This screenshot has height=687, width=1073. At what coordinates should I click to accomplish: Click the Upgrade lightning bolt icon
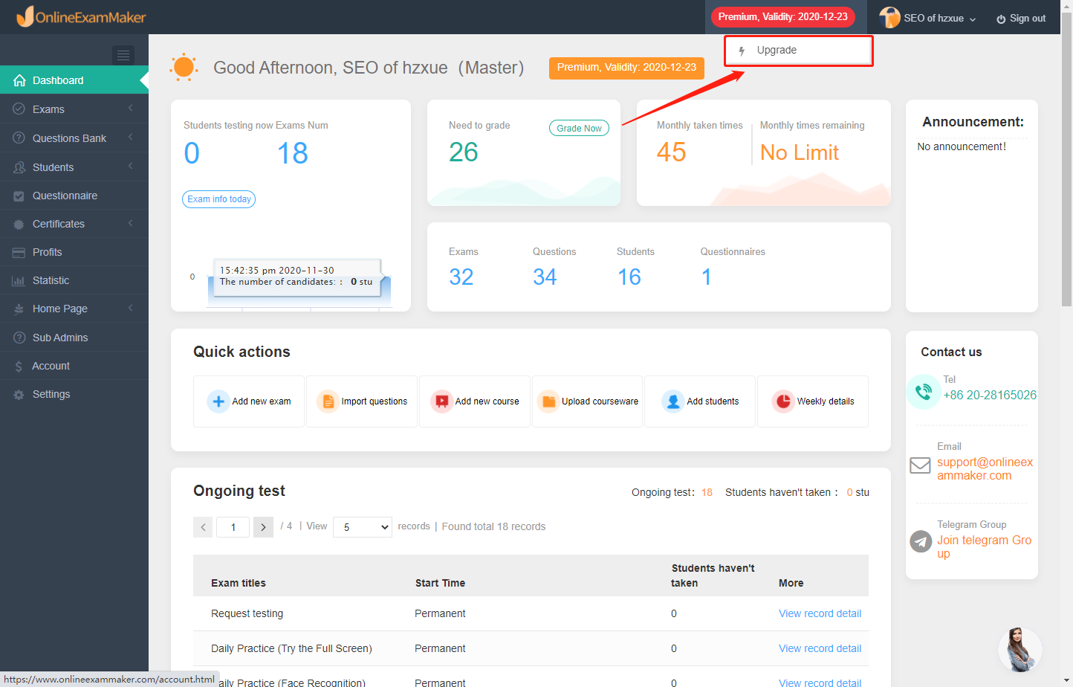742,51
